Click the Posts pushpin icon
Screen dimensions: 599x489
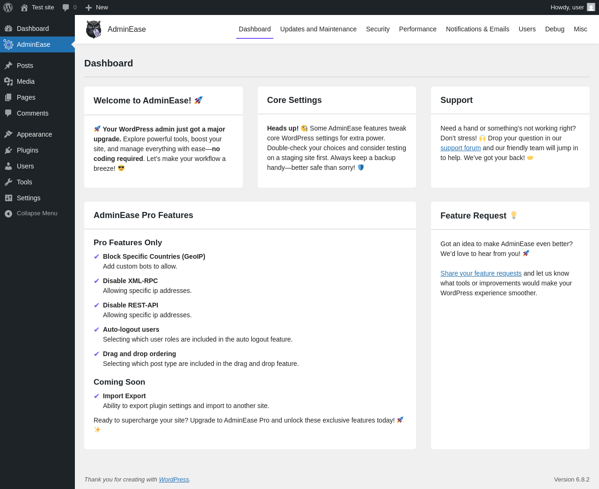(x=8, y=66)
